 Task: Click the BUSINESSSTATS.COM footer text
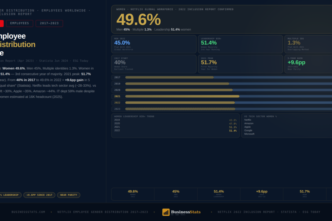click(x=28, y=212)
